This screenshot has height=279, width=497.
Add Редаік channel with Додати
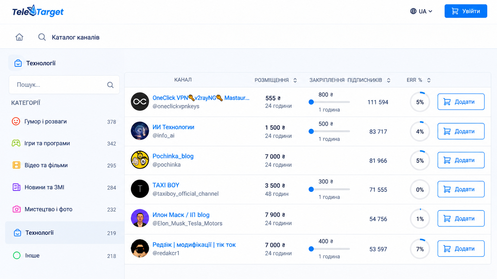point(461,248)
